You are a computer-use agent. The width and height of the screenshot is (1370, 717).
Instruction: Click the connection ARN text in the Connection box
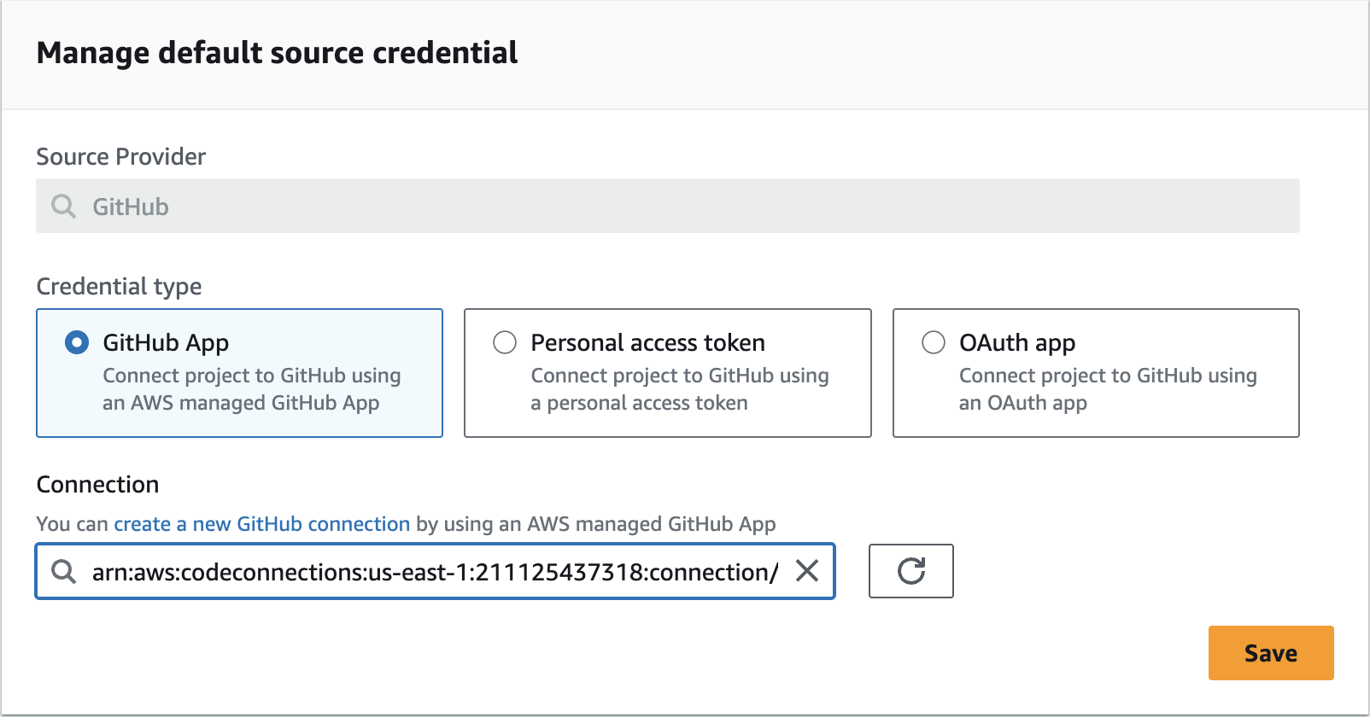click(x=434, y=572)
